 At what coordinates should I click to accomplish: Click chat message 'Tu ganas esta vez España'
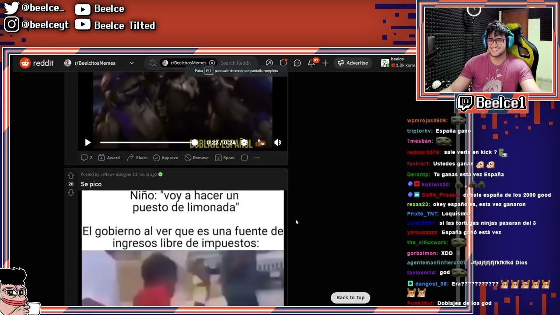coord(469,174)
